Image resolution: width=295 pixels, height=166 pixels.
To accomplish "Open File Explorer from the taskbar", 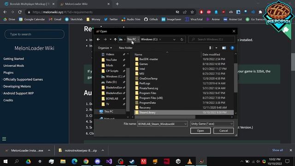I will point(63,161).
